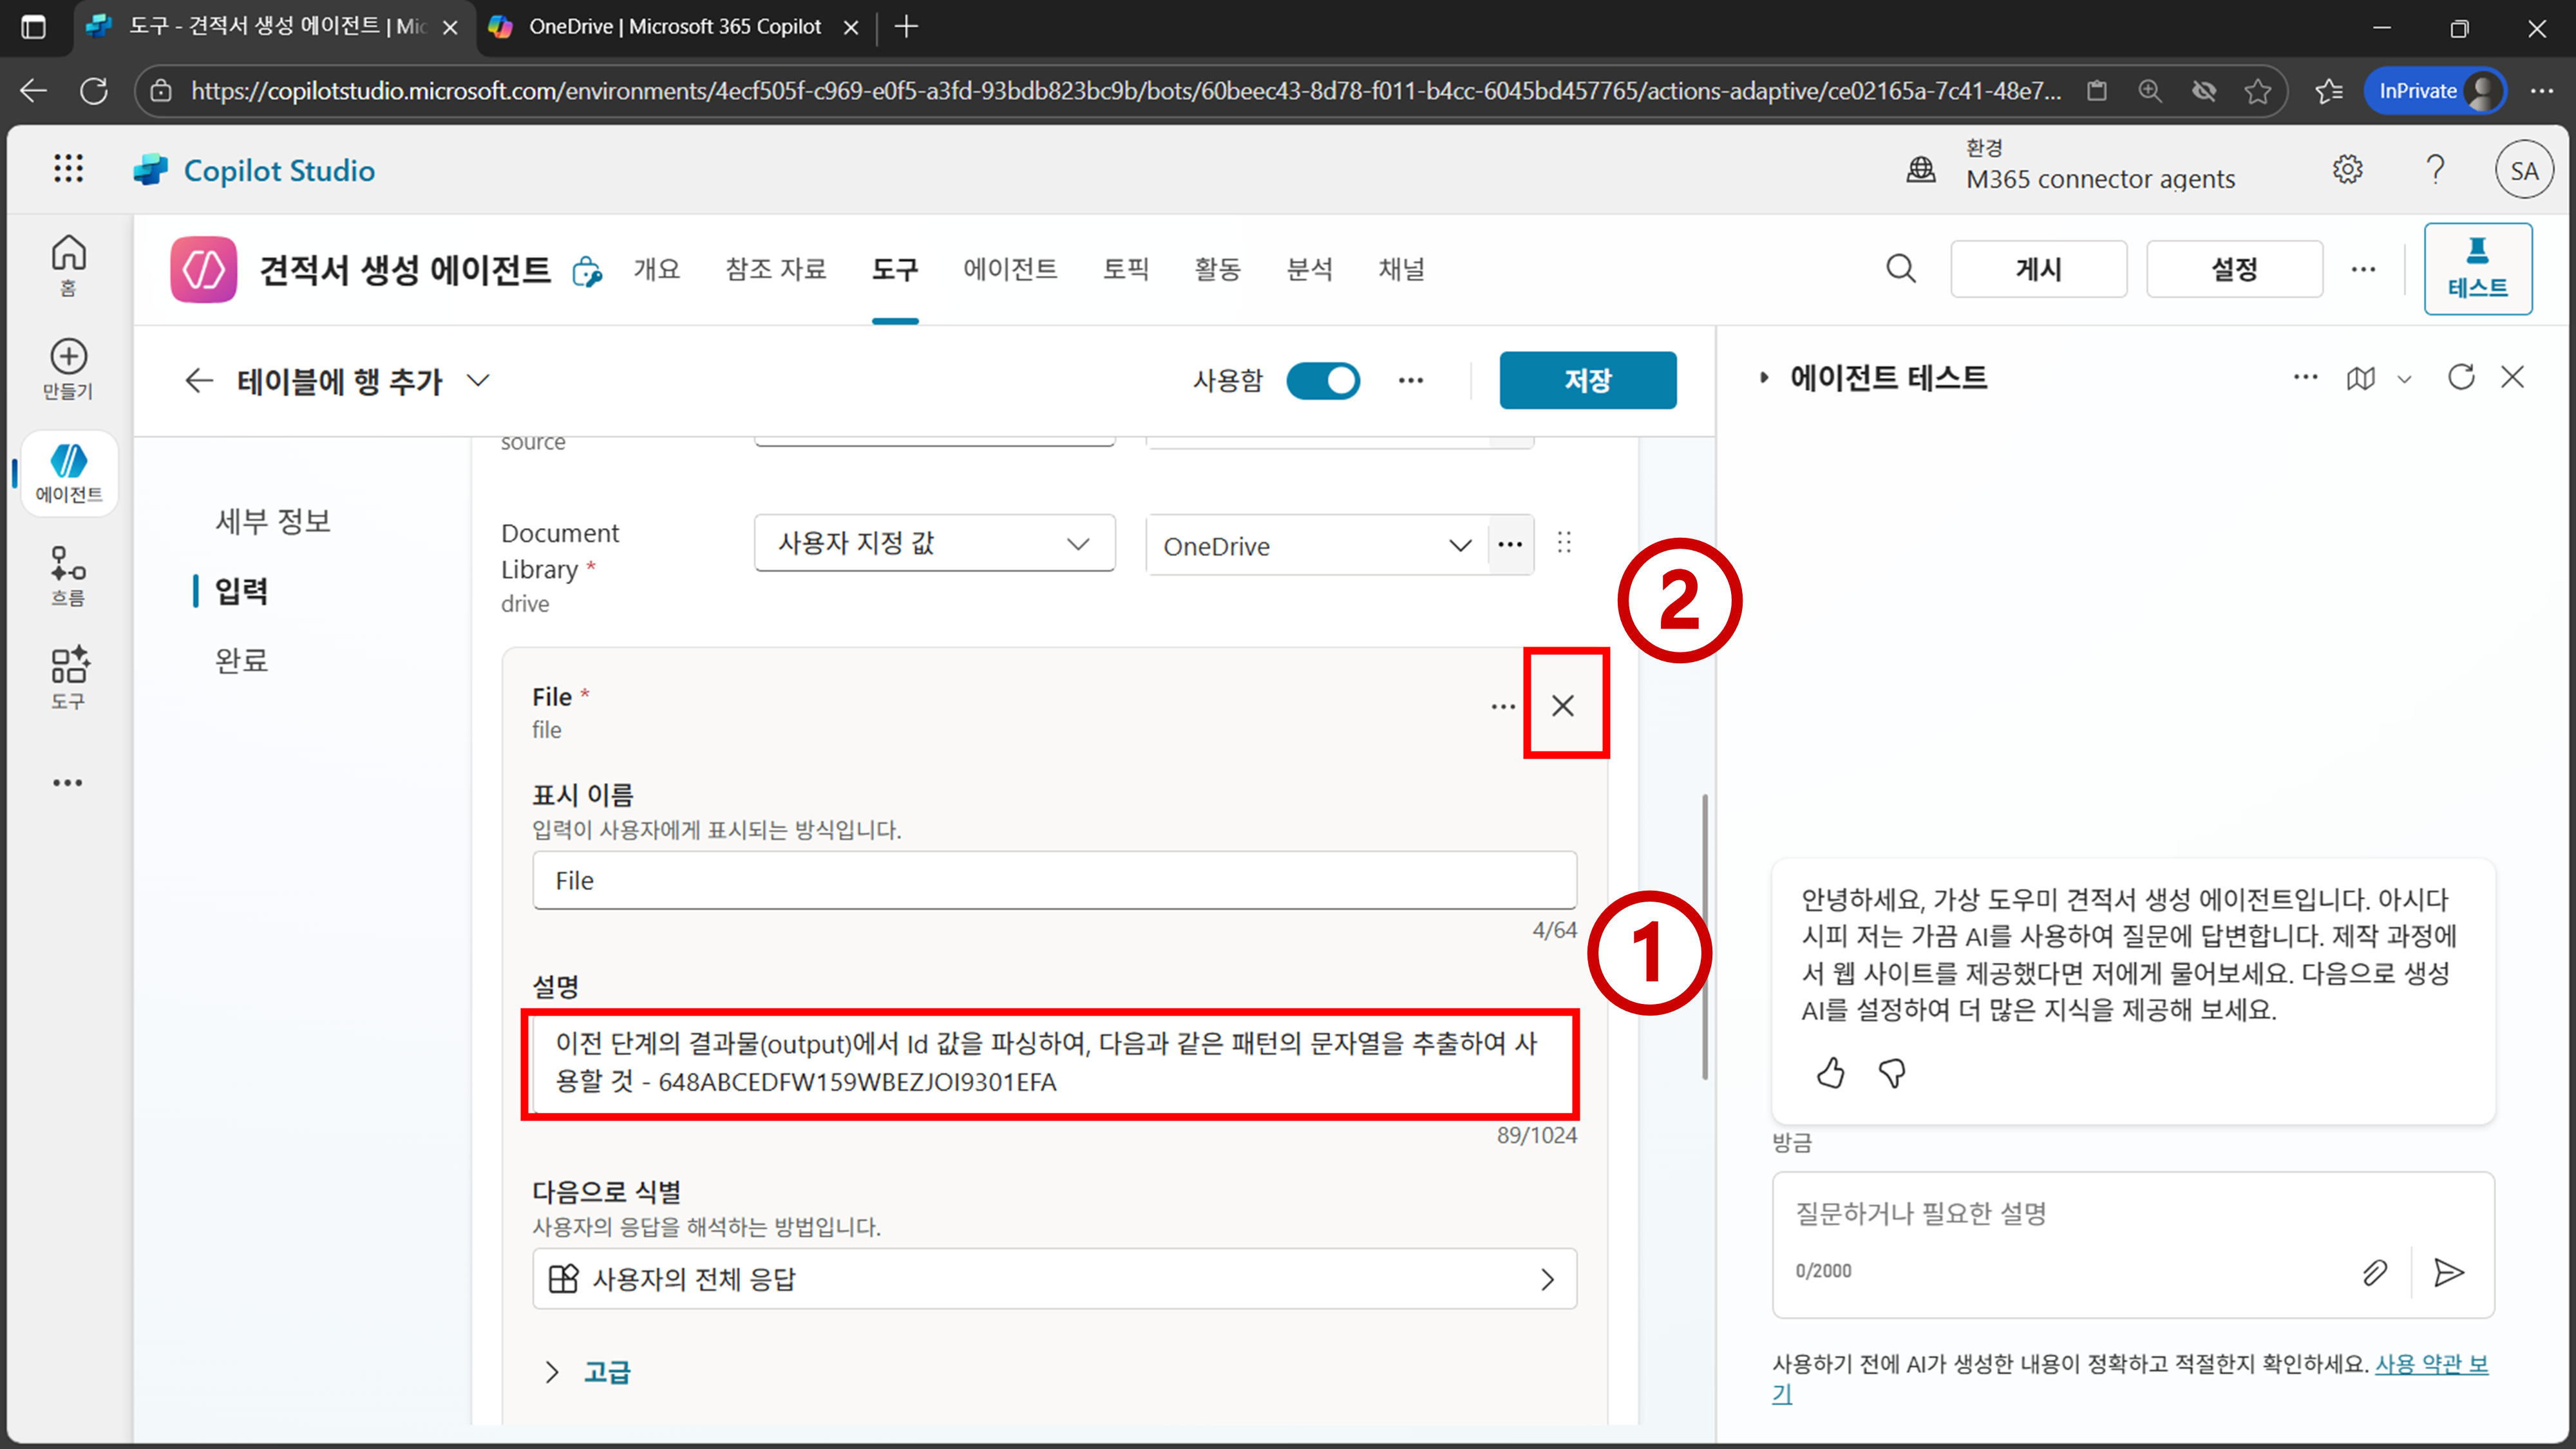
Task: Toggle the 사용함 enabled switch
Action: (x=1322, y=380)
